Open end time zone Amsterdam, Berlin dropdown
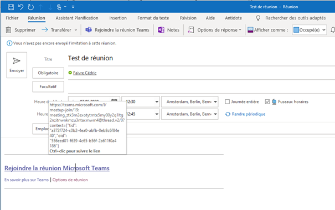The height and width of the screenshot is (210, 335). [x=215, y=114]
